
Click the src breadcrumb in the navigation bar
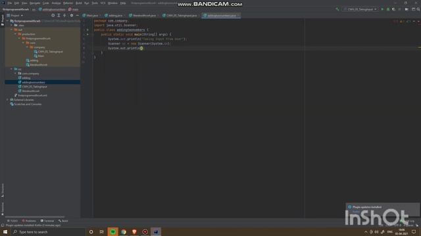34,9
